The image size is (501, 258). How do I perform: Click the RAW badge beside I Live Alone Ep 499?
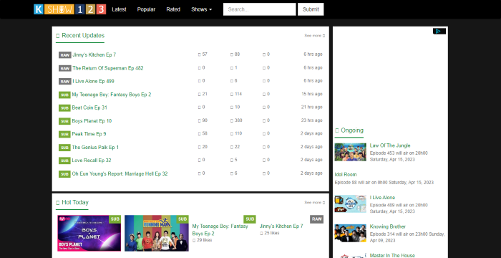pyautogui.click(x=65, y=82)
